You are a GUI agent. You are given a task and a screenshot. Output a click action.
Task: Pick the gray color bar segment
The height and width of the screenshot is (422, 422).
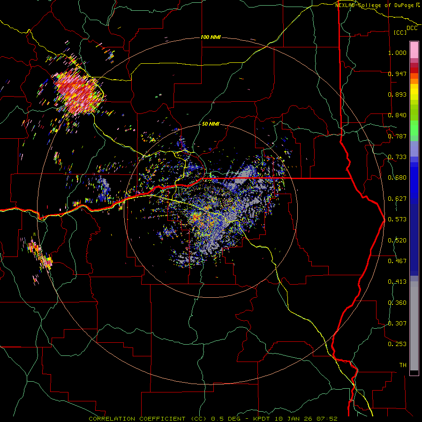tap(414, 326)
